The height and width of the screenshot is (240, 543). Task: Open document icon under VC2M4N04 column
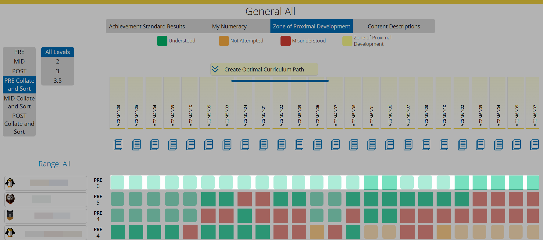tap(154, 144)
